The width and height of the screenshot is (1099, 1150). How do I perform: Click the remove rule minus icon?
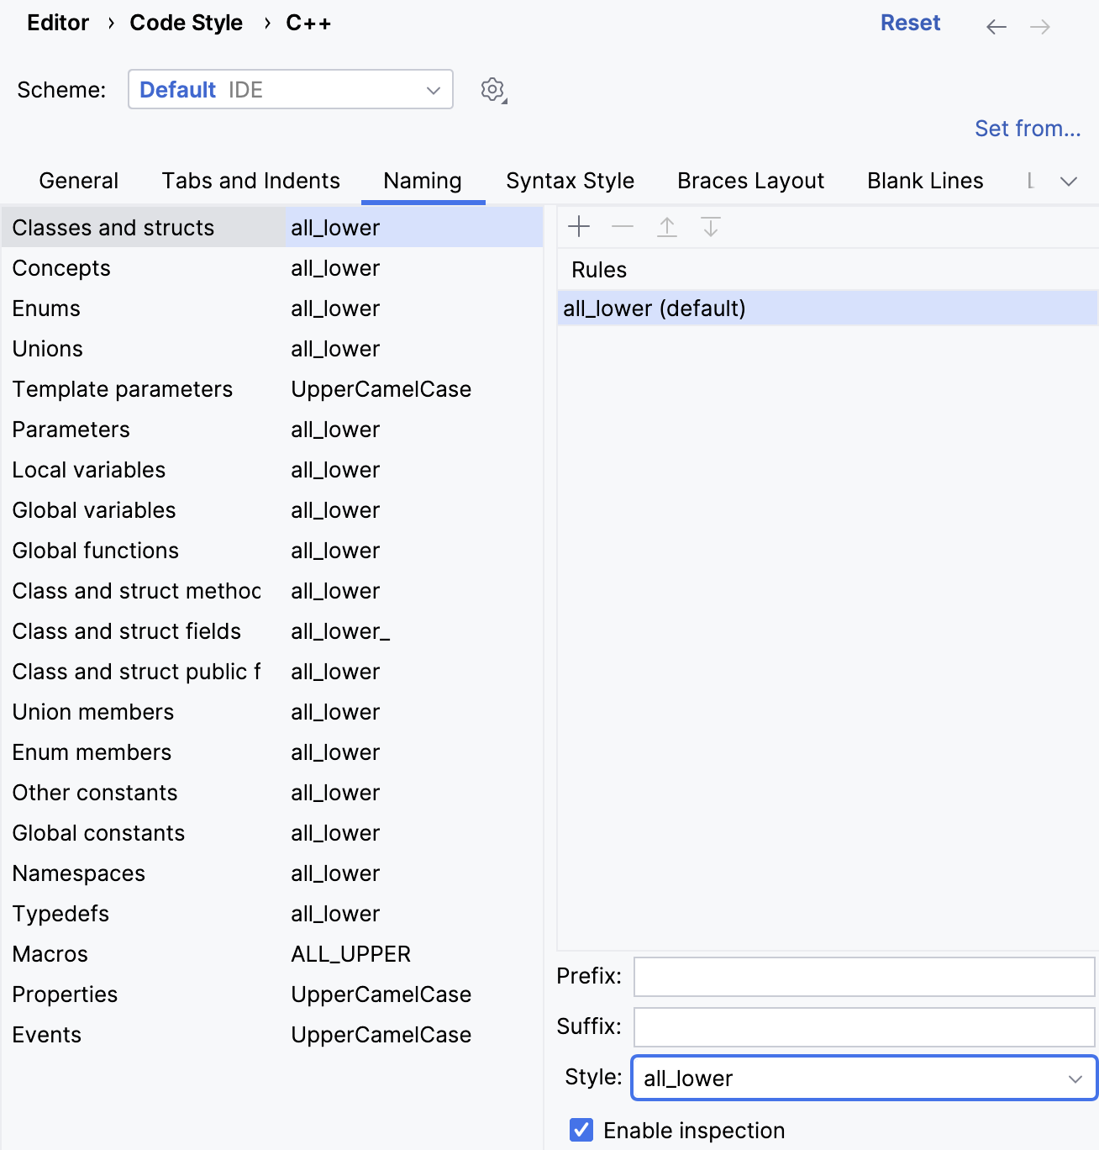(x=623, y=227)
